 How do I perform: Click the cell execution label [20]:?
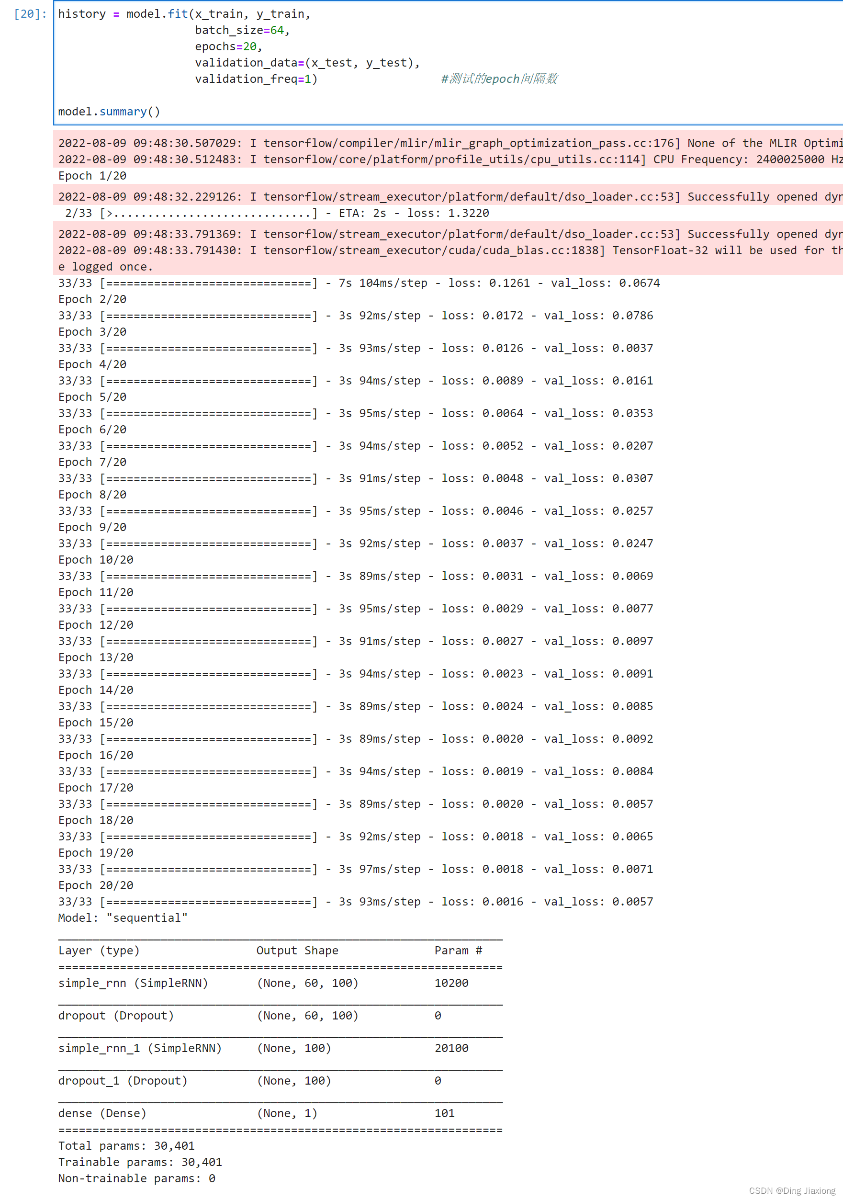pos(30,14)
